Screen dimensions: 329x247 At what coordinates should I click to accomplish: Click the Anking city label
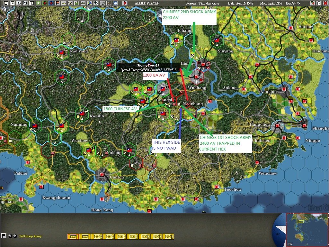coord(229,87)
